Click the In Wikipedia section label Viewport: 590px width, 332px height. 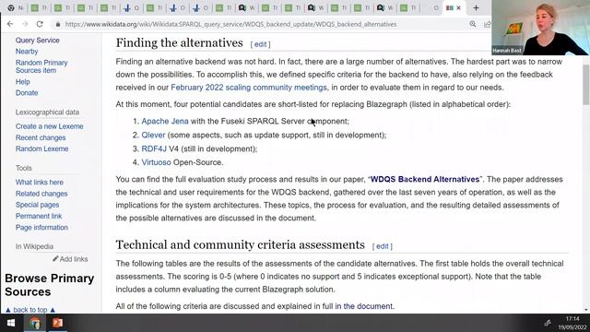(34, 246)
